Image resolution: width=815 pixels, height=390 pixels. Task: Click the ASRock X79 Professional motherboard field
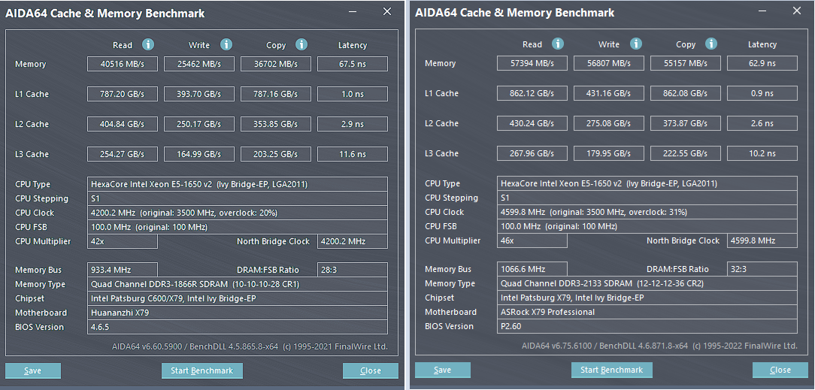click(647, 312)
